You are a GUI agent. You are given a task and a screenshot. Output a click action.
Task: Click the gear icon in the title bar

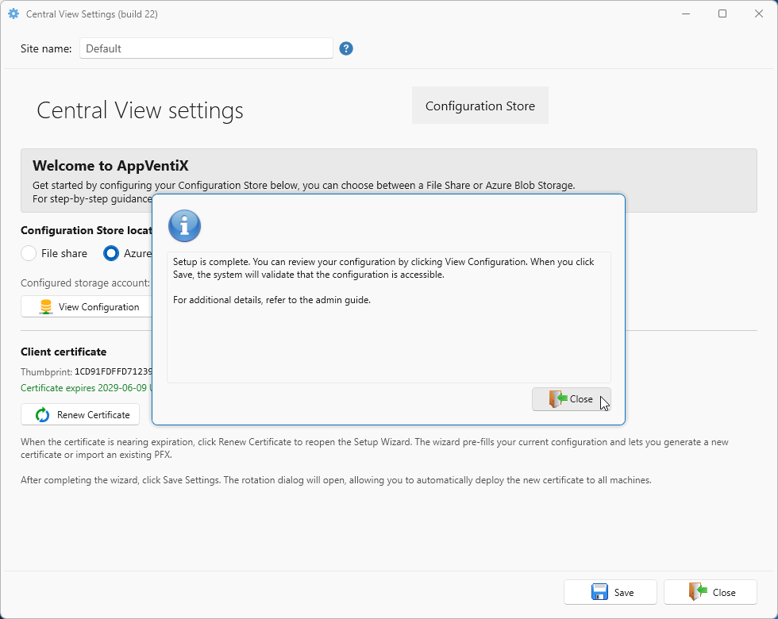point(13,14)
